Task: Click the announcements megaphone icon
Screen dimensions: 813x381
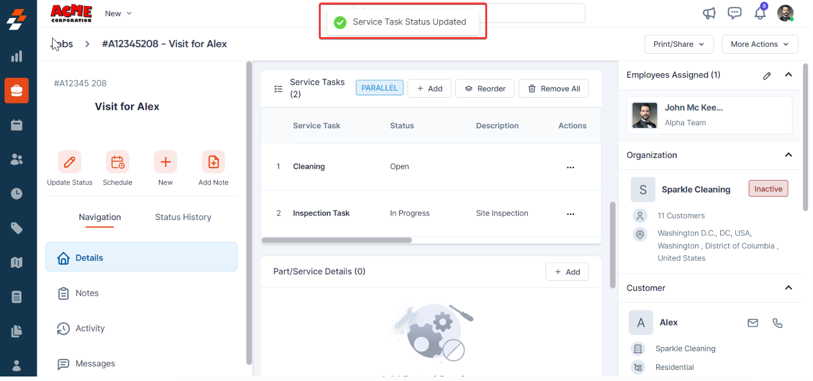Action: [x=709, y=13]
